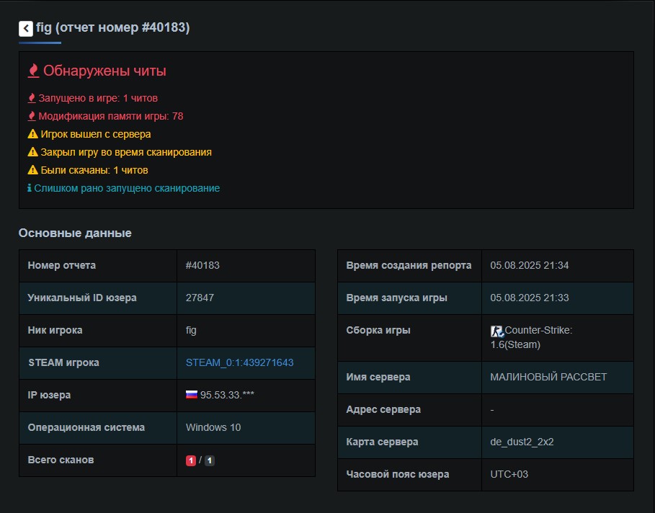Viewport: 655px width, 513px height.
Task: Click 'Модификация памяти игры: 78' link
Action: [x=111, y=116]
